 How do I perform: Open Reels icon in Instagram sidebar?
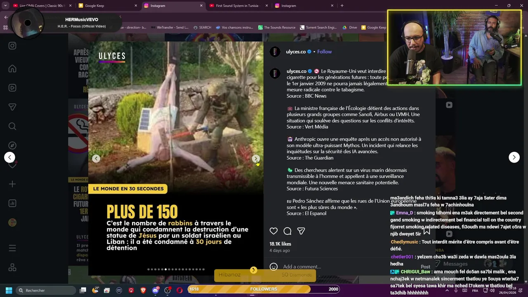click(x=12, y=88)
